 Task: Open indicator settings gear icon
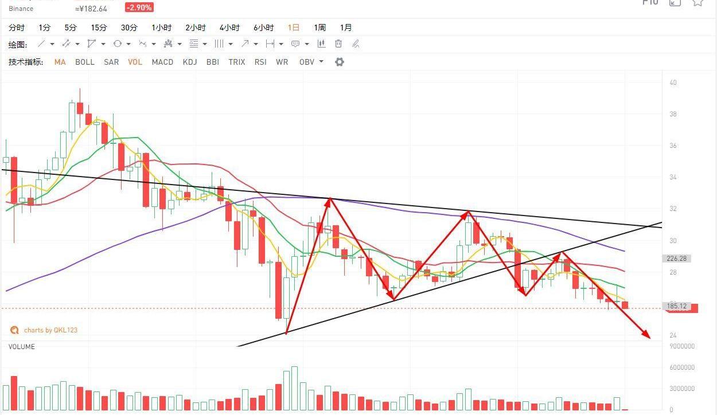point(339,62)
